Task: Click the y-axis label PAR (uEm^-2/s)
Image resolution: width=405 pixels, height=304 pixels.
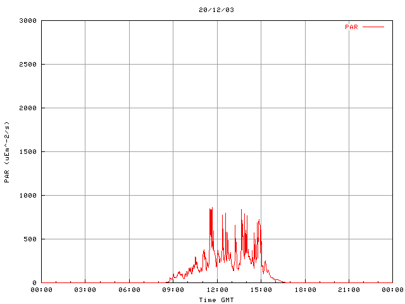Action: pyautogui.click(x=7, y=152)
